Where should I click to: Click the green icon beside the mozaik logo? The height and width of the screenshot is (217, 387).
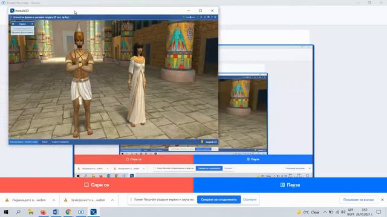tap(202, 142)
